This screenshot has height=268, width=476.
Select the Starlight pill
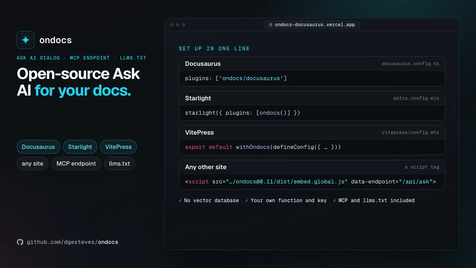point(80,147)
